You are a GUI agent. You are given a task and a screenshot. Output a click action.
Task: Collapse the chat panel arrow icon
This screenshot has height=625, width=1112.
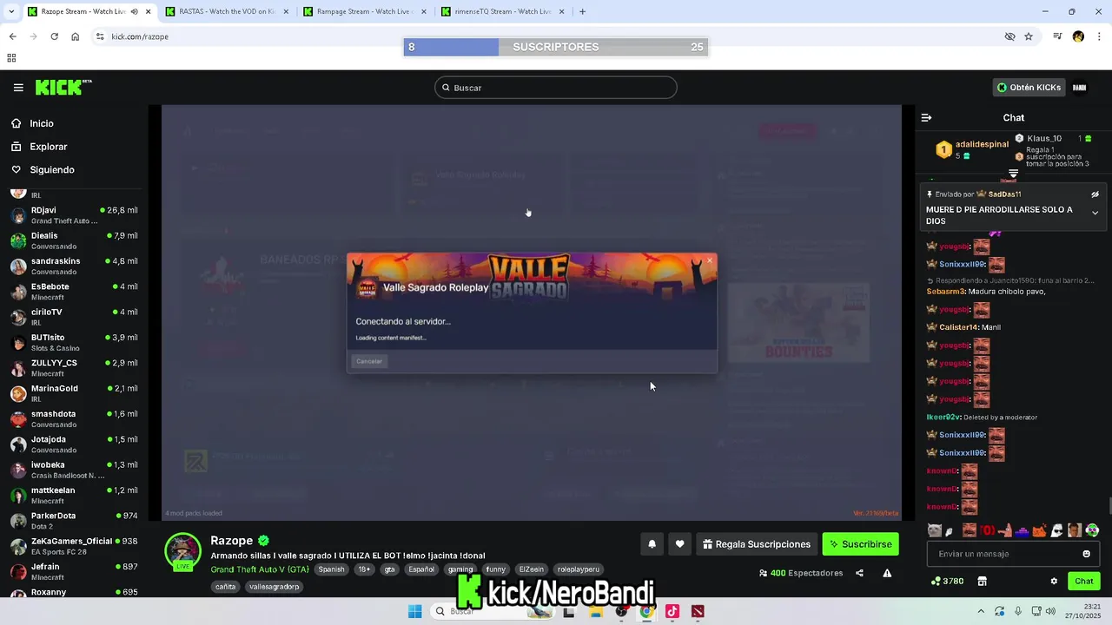[926, 117]
